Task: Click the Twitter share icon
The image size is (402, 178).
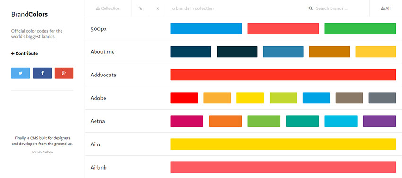Action: pos(20,73)
